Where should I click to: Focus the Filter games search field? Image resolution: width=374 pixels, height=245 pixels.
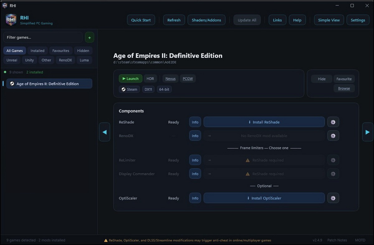[x=43, y=37]
